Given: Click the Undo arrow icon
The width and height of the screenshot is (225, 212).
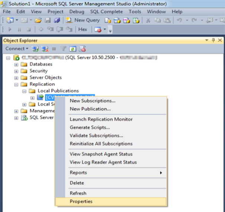Looking at the screenshot, I should pos(179,20).
